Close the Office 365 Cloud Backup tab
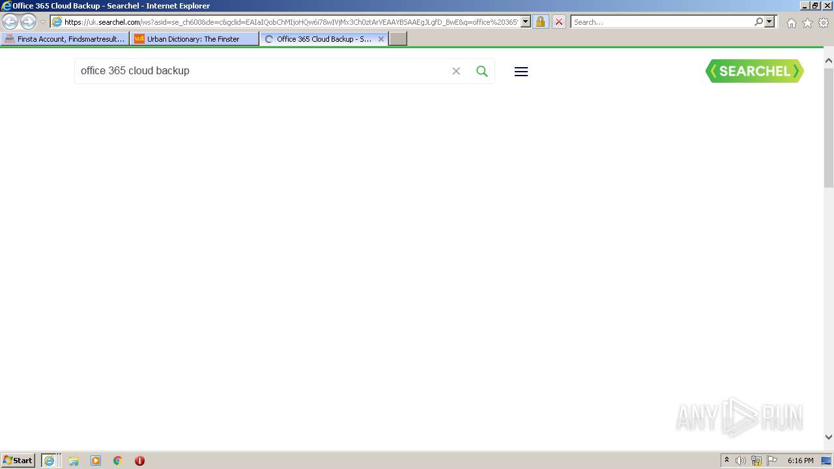Image resolution: width=834 pixels, height=469 pixels. pos(381,39)
